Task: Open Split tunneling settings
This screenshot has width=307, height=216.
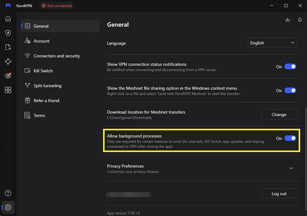Action: coord(60,86)
